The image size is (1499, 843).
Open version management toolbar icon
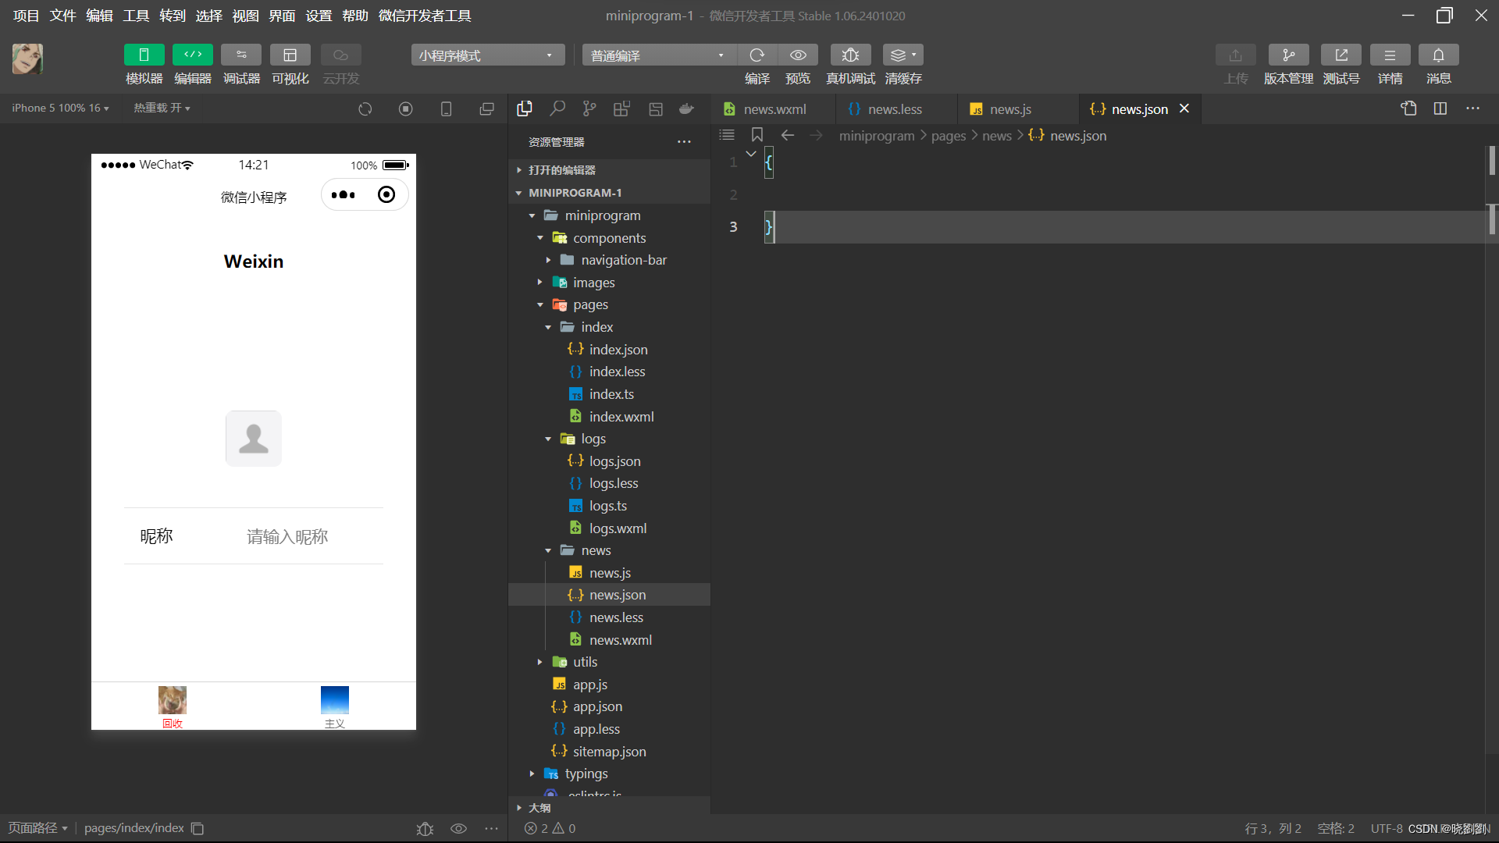(1288, 55)
